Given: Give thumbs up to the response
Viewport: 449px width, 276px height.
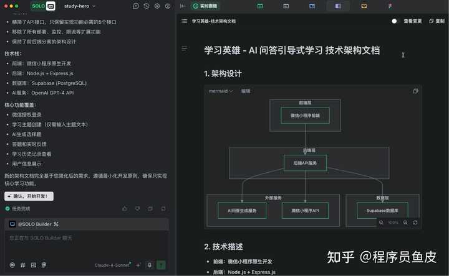Looking at the screenshot, I should tap(125, 209).
